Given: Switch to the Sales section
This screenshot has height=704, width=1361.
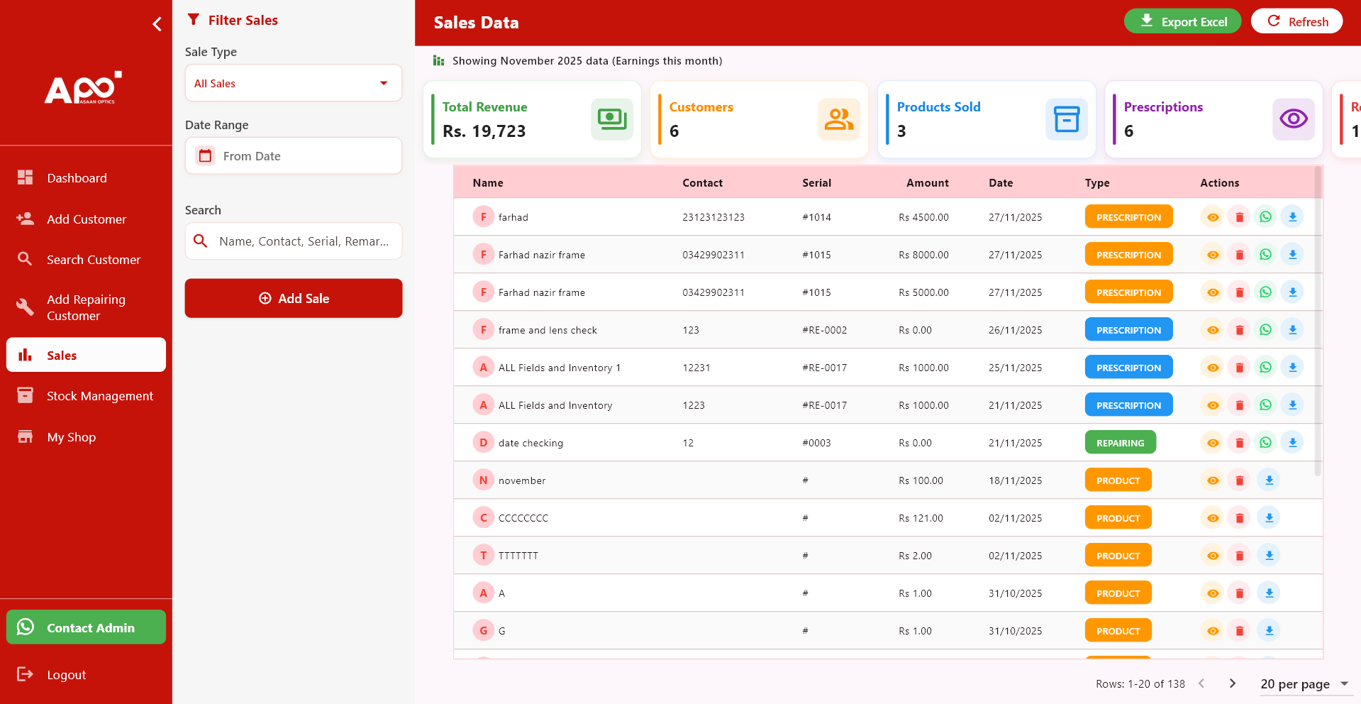Looking at the screenshot, I should tap(62, 355).
